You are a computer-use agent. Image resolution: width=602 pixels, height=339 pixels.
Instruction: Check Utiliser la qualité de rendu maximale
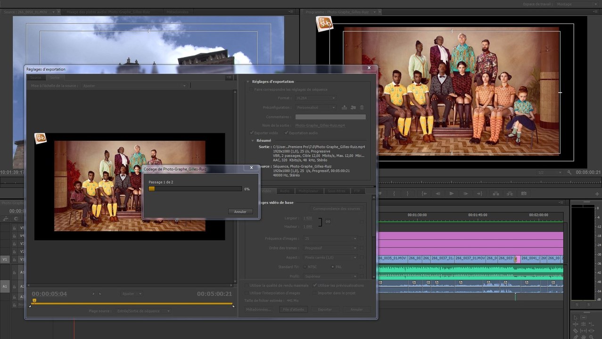(247, 285)
